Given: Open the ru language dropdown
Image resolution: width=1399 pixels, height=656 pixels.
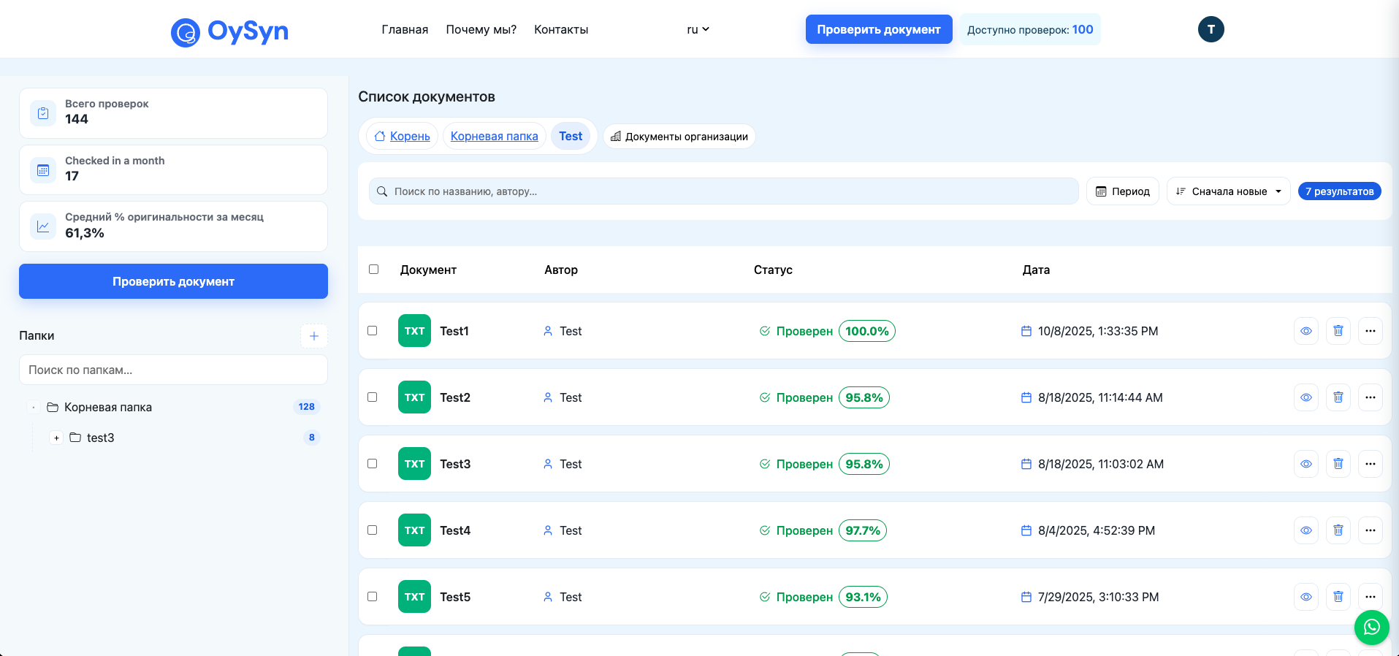Looking at the screenshot, I should (698, 30).
